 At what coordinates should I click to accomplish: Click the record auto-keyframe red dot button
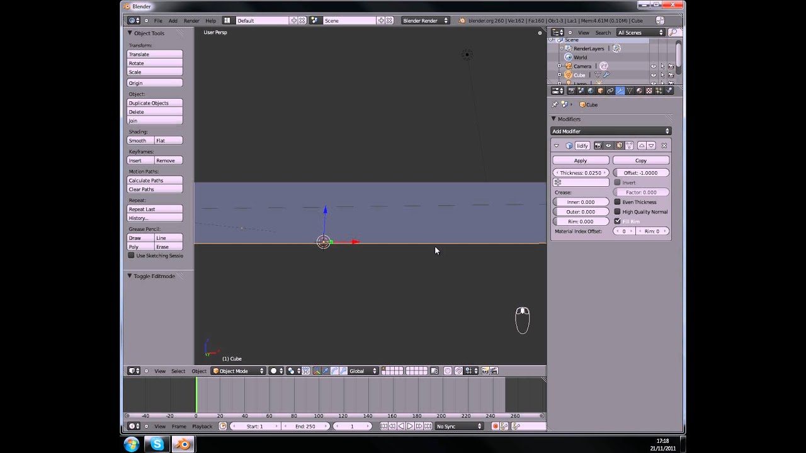(495, 426)
